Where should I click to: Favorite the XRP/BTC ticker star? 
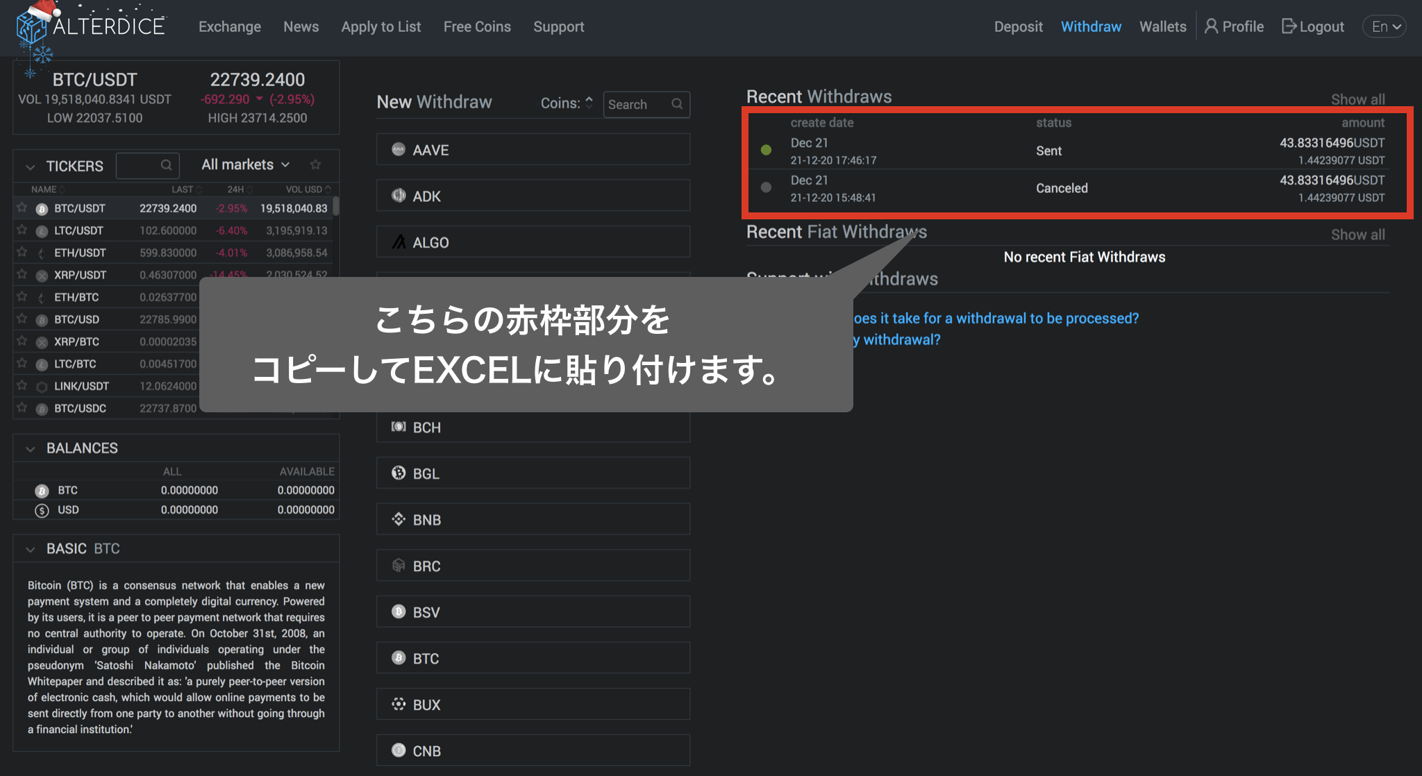tap(22, 341)
